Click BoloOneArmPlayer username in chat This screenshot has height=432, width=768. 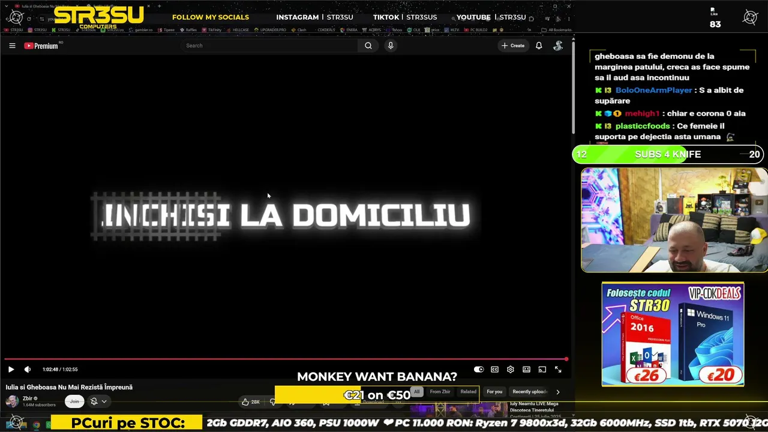(654, 90)
